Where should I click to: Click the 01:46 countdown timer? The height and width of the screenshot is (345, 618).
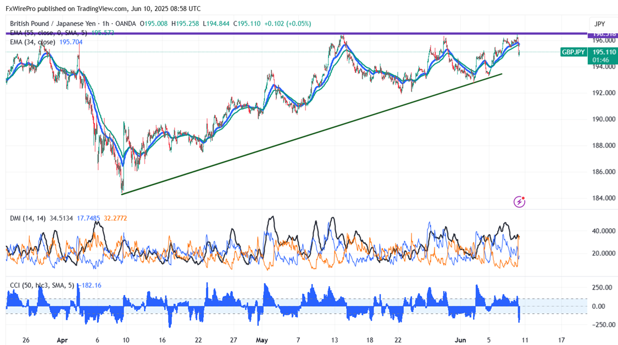tap(600, 60)
